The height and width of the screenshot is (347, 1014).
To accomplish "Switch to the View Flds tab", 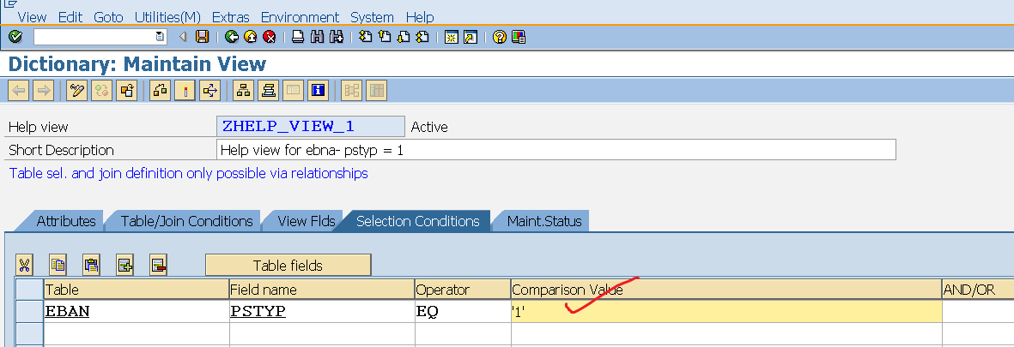I will pos(307,221).
